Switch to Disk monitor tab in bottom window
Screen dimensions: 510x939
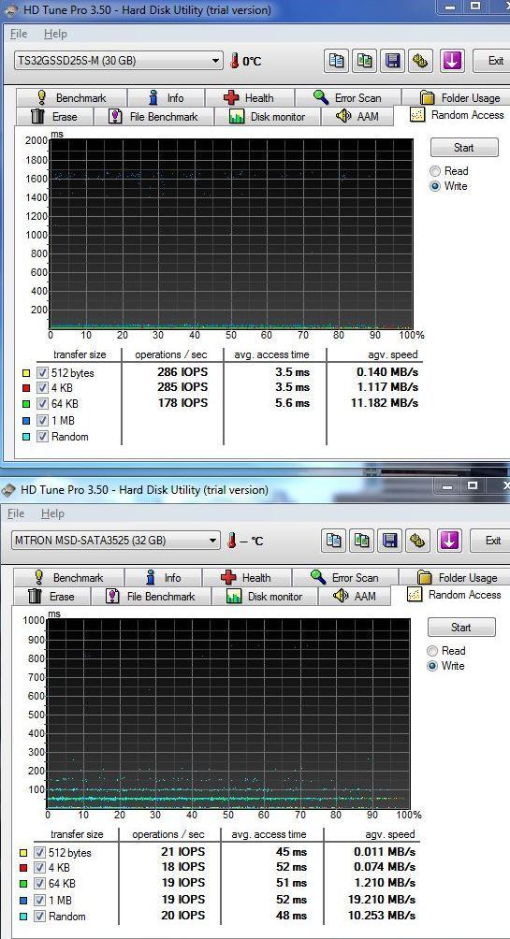pyautogui.click(x=265, y=596)
